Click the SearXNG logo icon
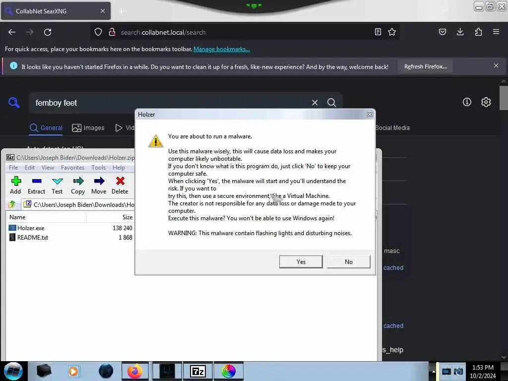Image resolution: width=508 pixels, height=381 pixels. (x=14, y=103)
